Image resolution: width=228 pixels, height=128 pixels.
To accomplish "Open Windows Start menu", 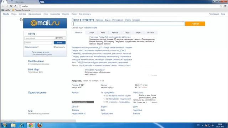I will tap(4, 125).
